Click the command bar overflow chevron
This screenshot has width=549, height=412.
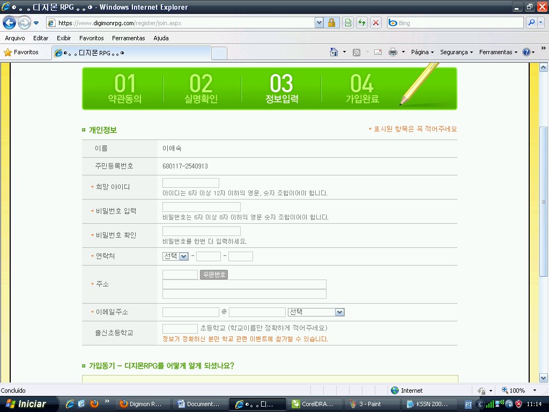(x=544, y=48)
